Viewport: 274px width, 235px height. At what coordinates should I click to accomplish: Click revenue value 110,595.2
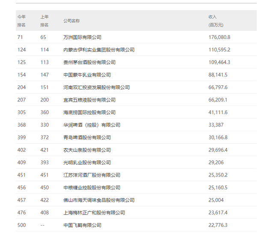click(x=219, y=50)
